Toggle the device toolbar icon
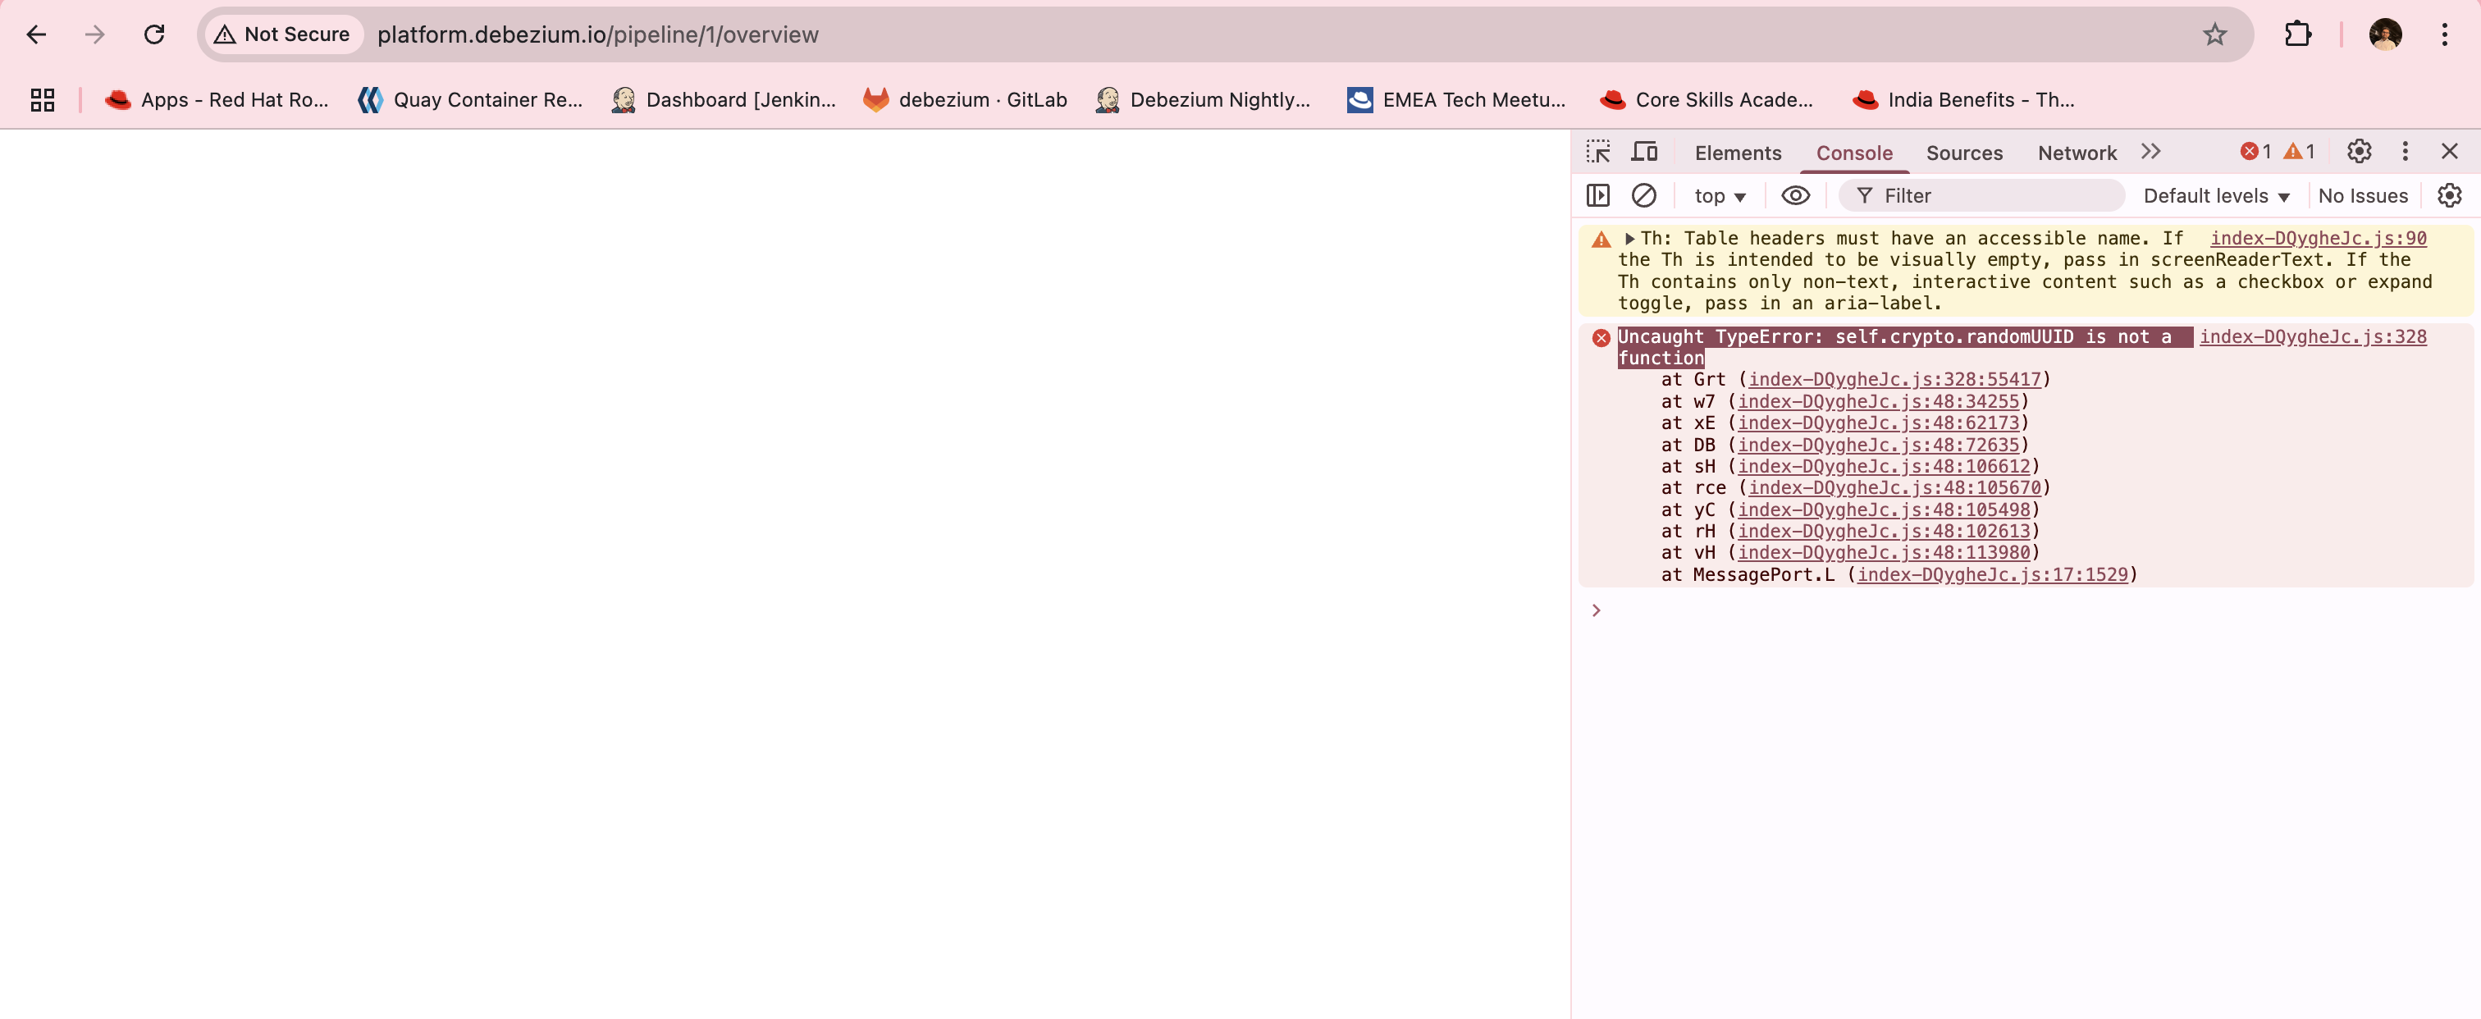Viewport: 2481px width, 1019px height. pos(1644,152)
